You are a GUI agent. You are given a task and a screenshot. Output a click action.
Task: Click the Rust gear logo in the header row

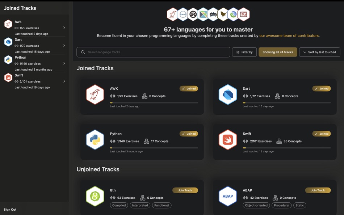coord(193,14)
